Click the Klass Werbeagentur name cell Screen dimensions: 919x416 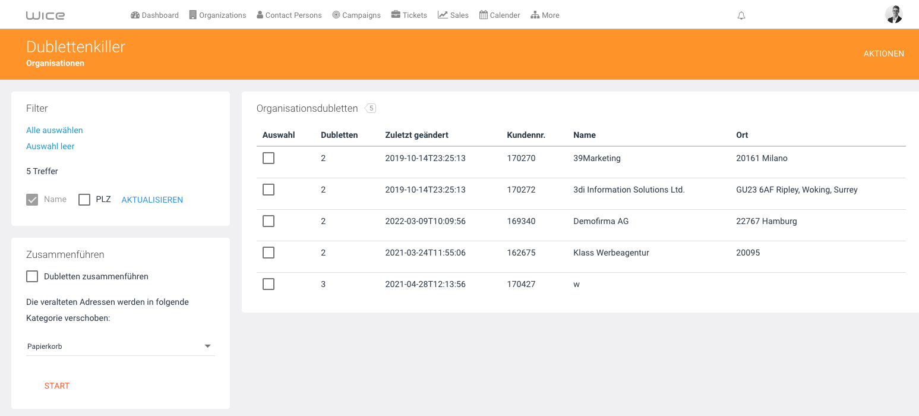click(611, 253)
